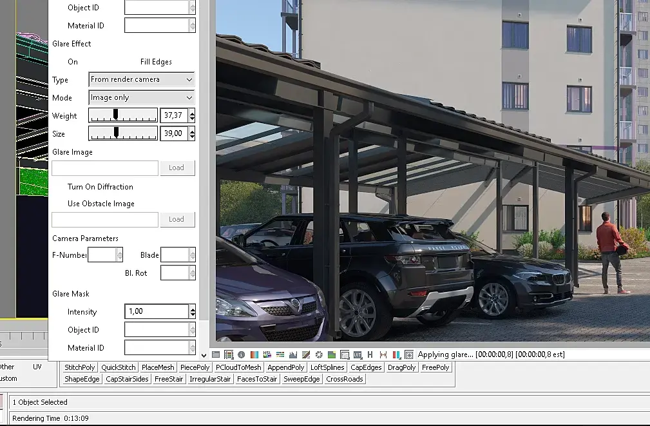Click the lens effects dashed-circle icon
The width and height of the screenshot is (650, 426).
point(319,354)
